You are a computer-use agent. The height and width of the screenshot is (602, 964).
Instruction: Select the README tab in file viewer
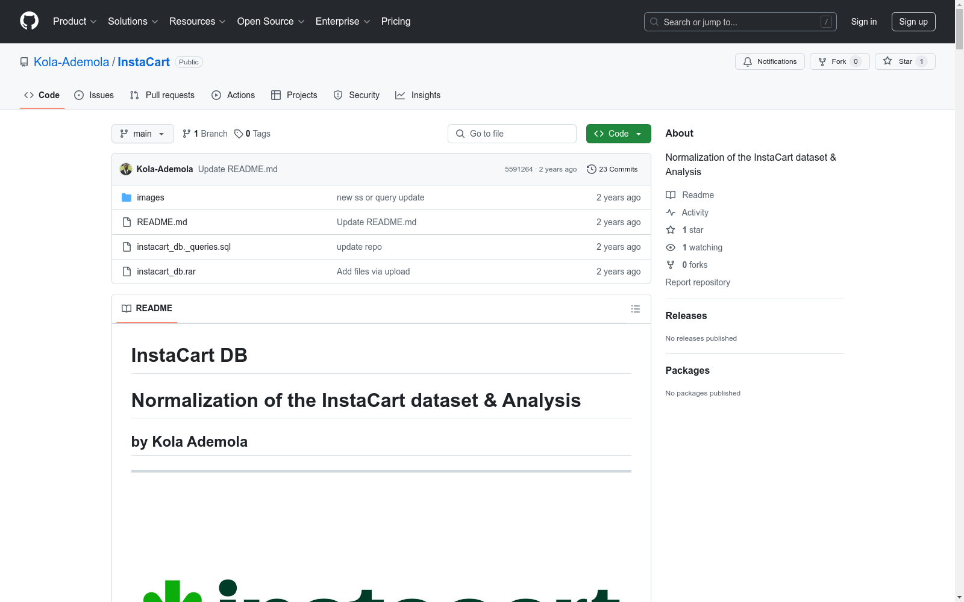(x=147, y=308)
